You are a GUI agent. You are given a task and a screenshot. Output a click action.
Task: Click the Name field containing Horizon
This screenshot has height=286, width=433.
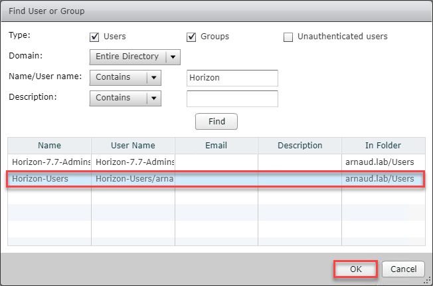click(x=232, y=78)
